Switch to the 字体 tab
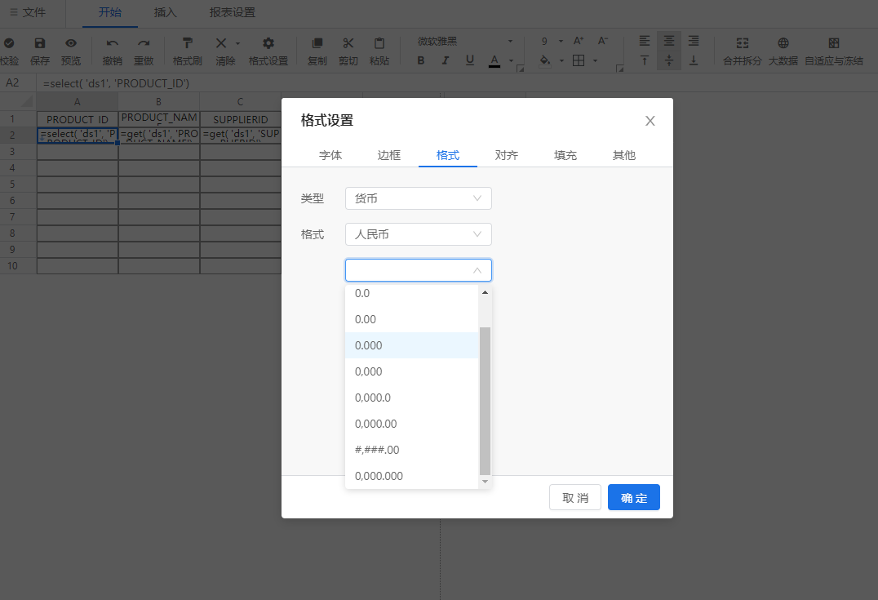 [330, 155]
